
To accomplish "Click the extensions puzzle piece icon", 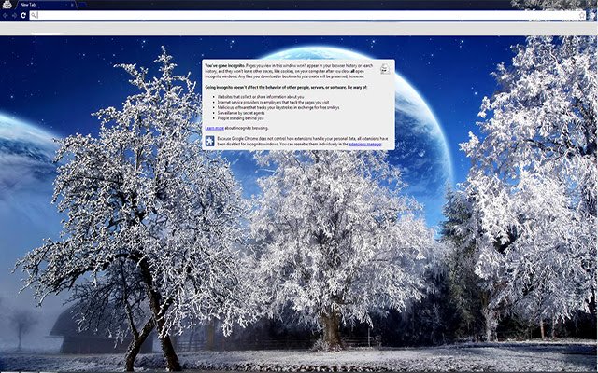I will (209, 141).
